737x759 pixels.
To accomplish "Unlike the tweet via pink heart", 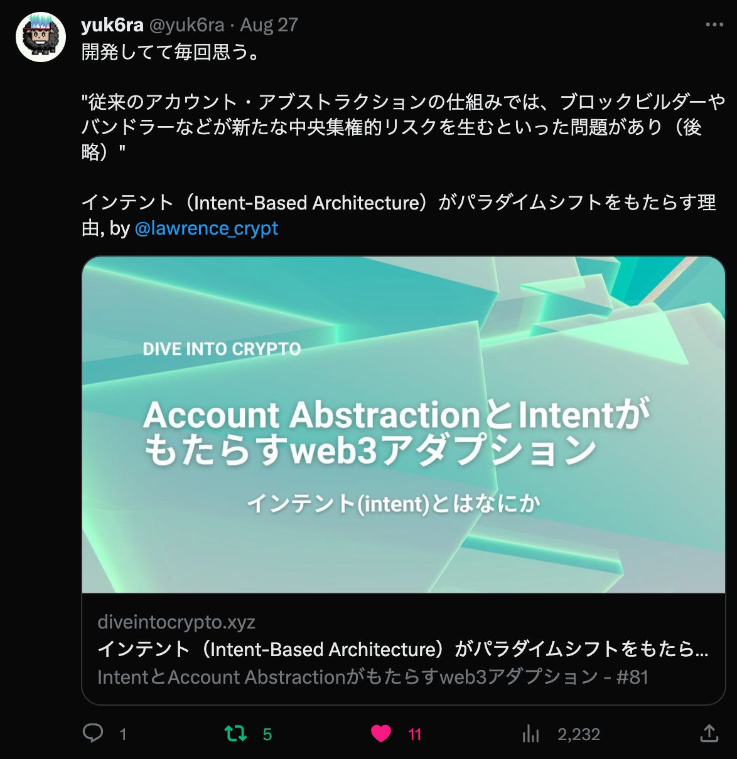I will coord(381,733).
